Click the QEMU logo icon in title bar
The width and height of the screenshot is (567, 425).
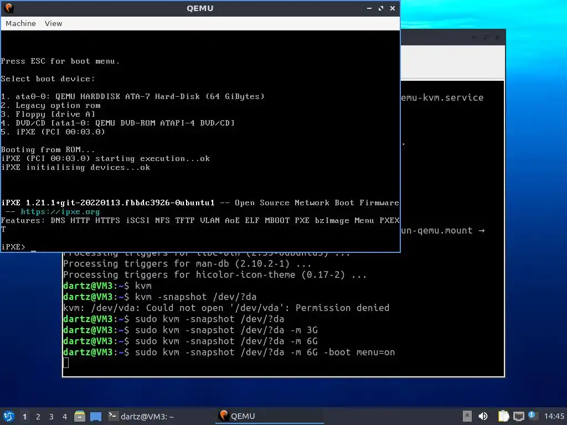9,8
